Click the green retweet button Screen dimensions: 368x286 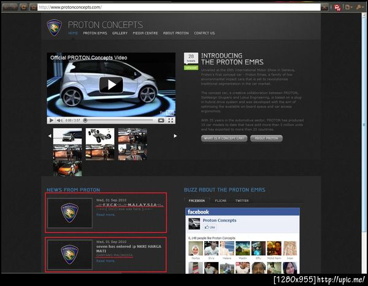point(191,68)
